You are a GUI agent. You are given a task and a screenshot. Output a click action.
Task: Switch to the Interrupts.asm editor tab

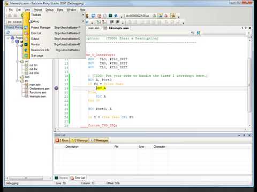(117, 28)
